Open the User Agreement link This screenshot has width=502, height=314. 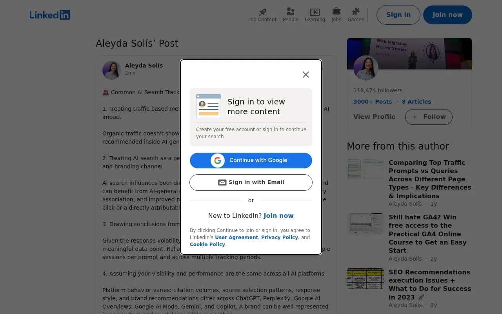pos(236,237)
